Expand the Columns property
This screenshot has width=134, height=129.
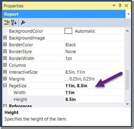tap(5, 65)
